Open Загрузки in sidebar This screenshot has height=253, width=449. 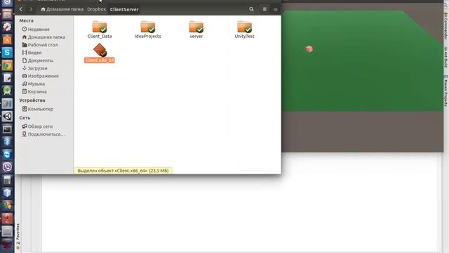click(34, 68)
